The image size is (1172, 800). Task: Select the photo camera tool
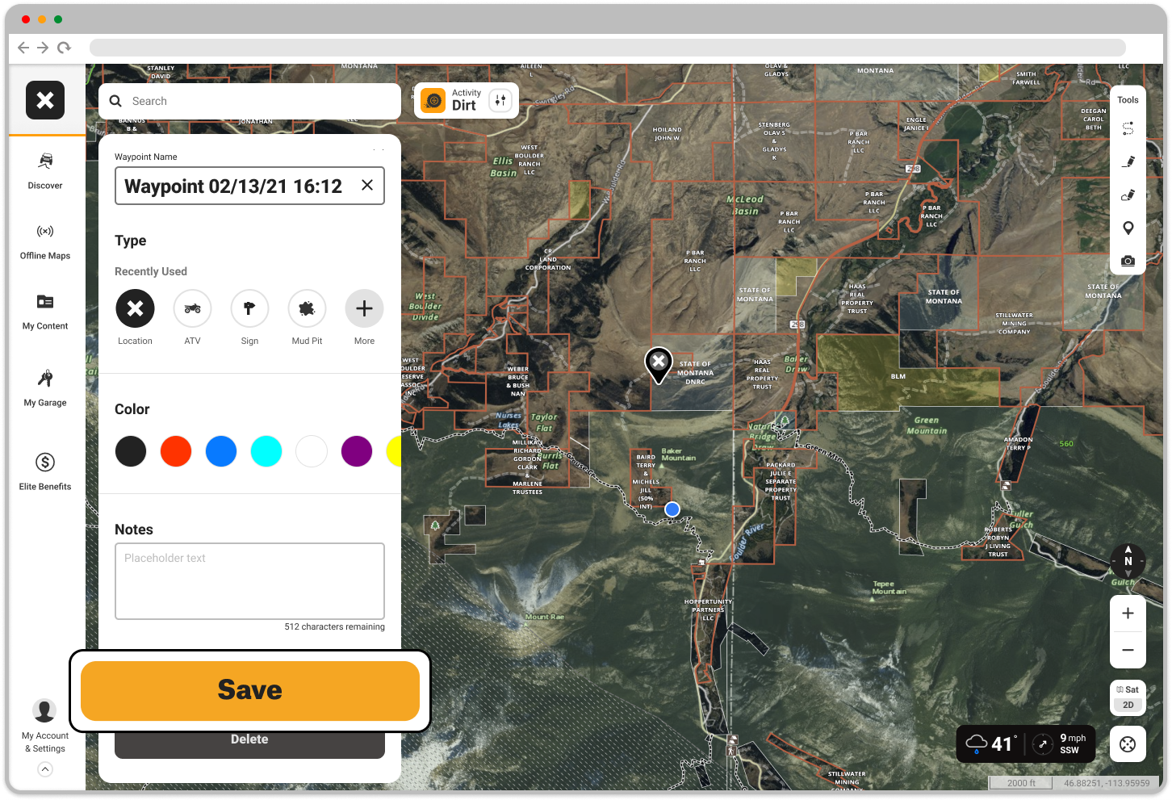pyautogui.click(x=1128, y=261)
